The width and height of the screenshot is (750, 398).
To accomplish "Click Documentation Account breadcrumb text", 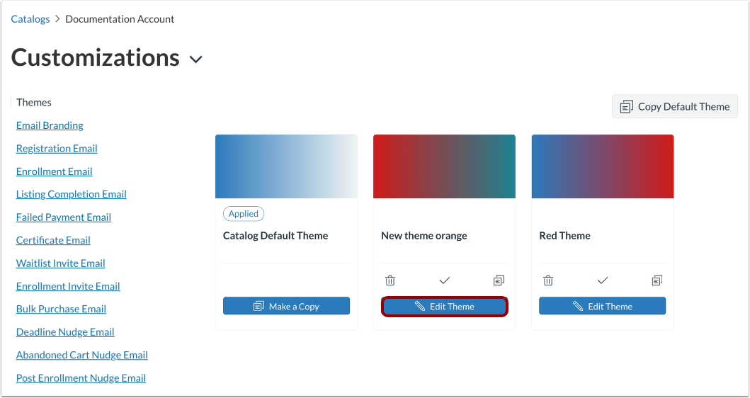I will pyautogui.click(x=120, y=19).
